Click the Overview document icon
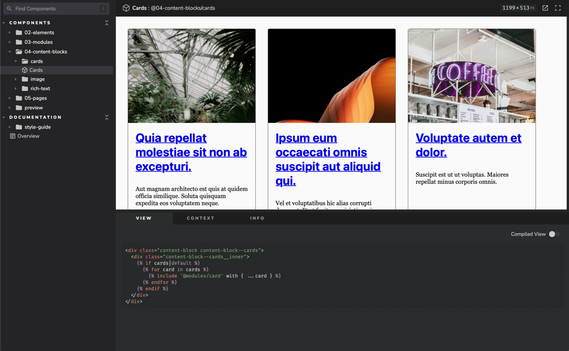The height and width of the screenshot is (351, 569). (x=13, y=136)
